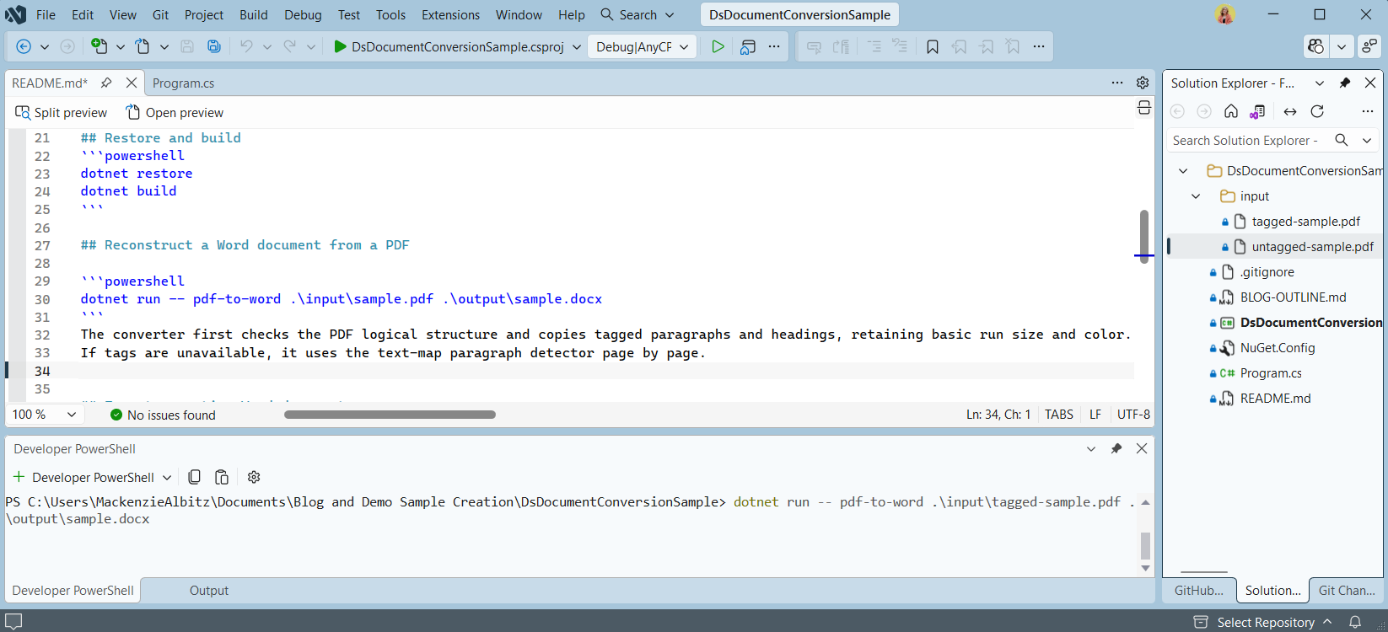Switch to the Output tab

point(208,590)
